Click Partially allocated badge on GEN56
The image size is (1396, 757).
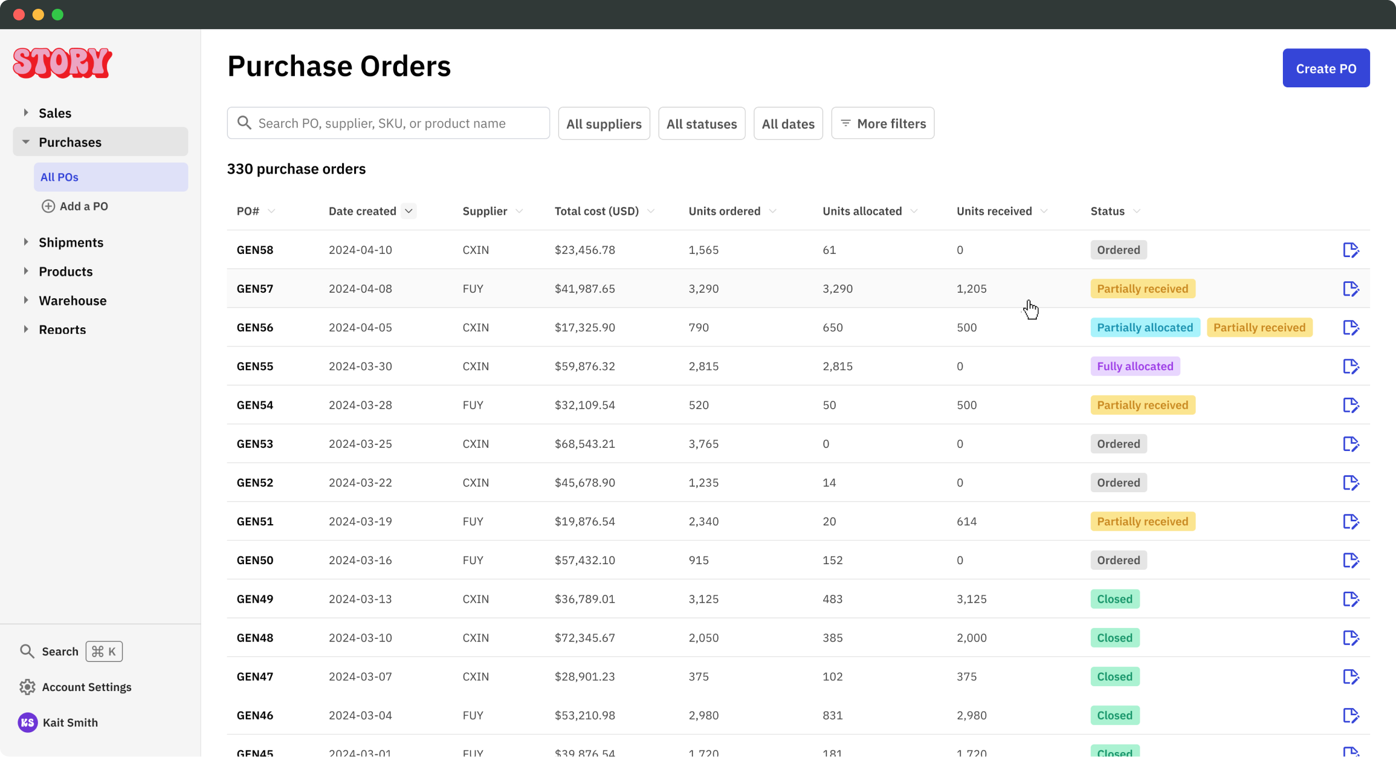coord(1144,327)
